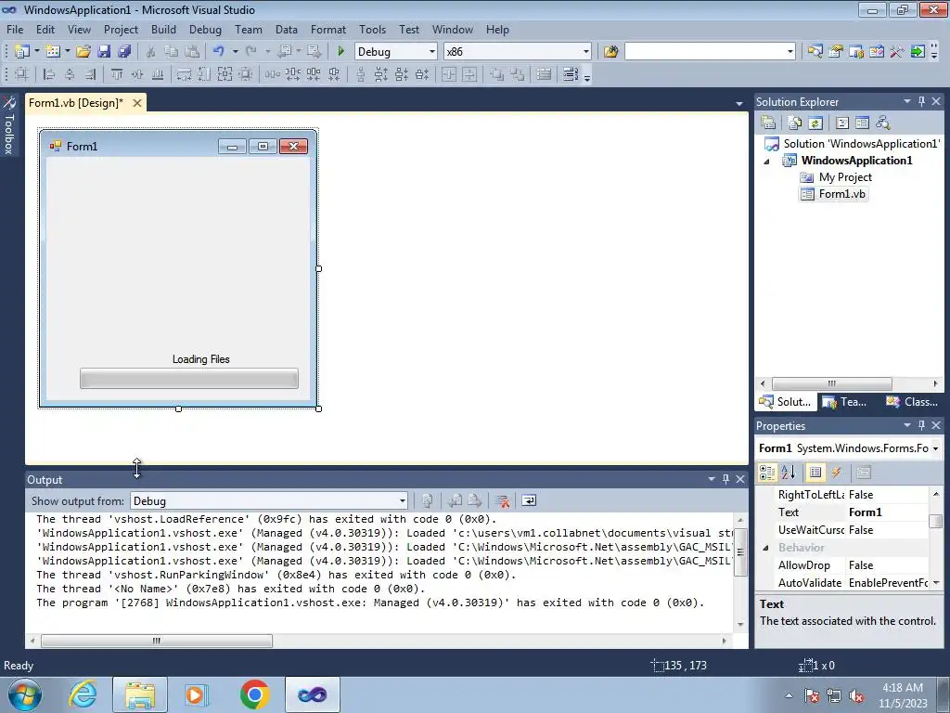The image size is (950, 713).
Task: Open the Toolbox side panel
Action: (9, 125)
